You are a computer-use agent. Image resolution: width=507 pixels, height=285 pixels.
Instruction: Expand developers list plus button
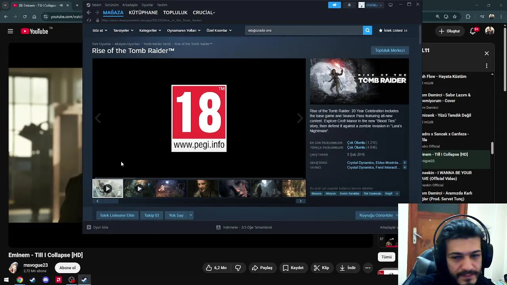pyautogui.click(x=404, y=163)
